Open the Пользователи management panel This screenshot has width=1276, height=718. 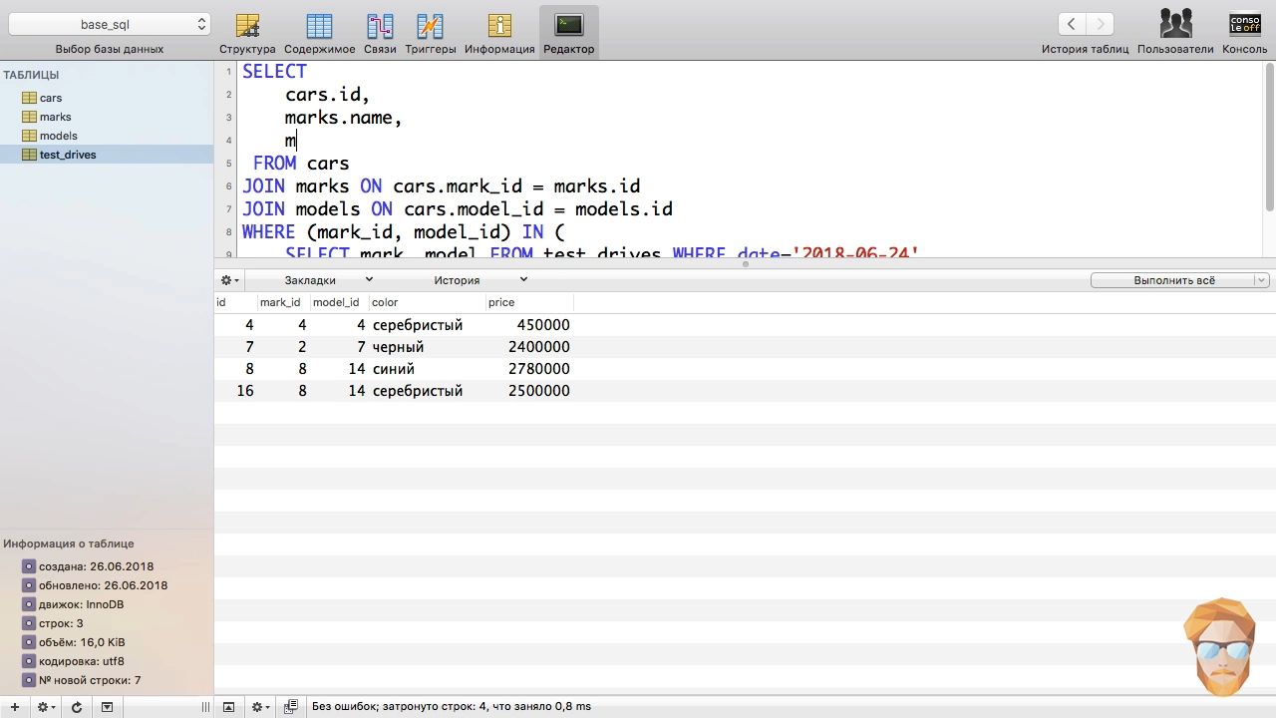[1174, 28]
